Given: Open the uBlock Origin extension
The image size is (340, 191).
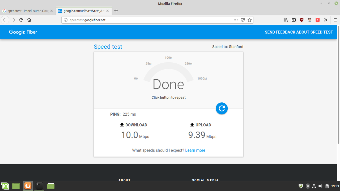Looking at the screenshot, I should coord(301,20).
